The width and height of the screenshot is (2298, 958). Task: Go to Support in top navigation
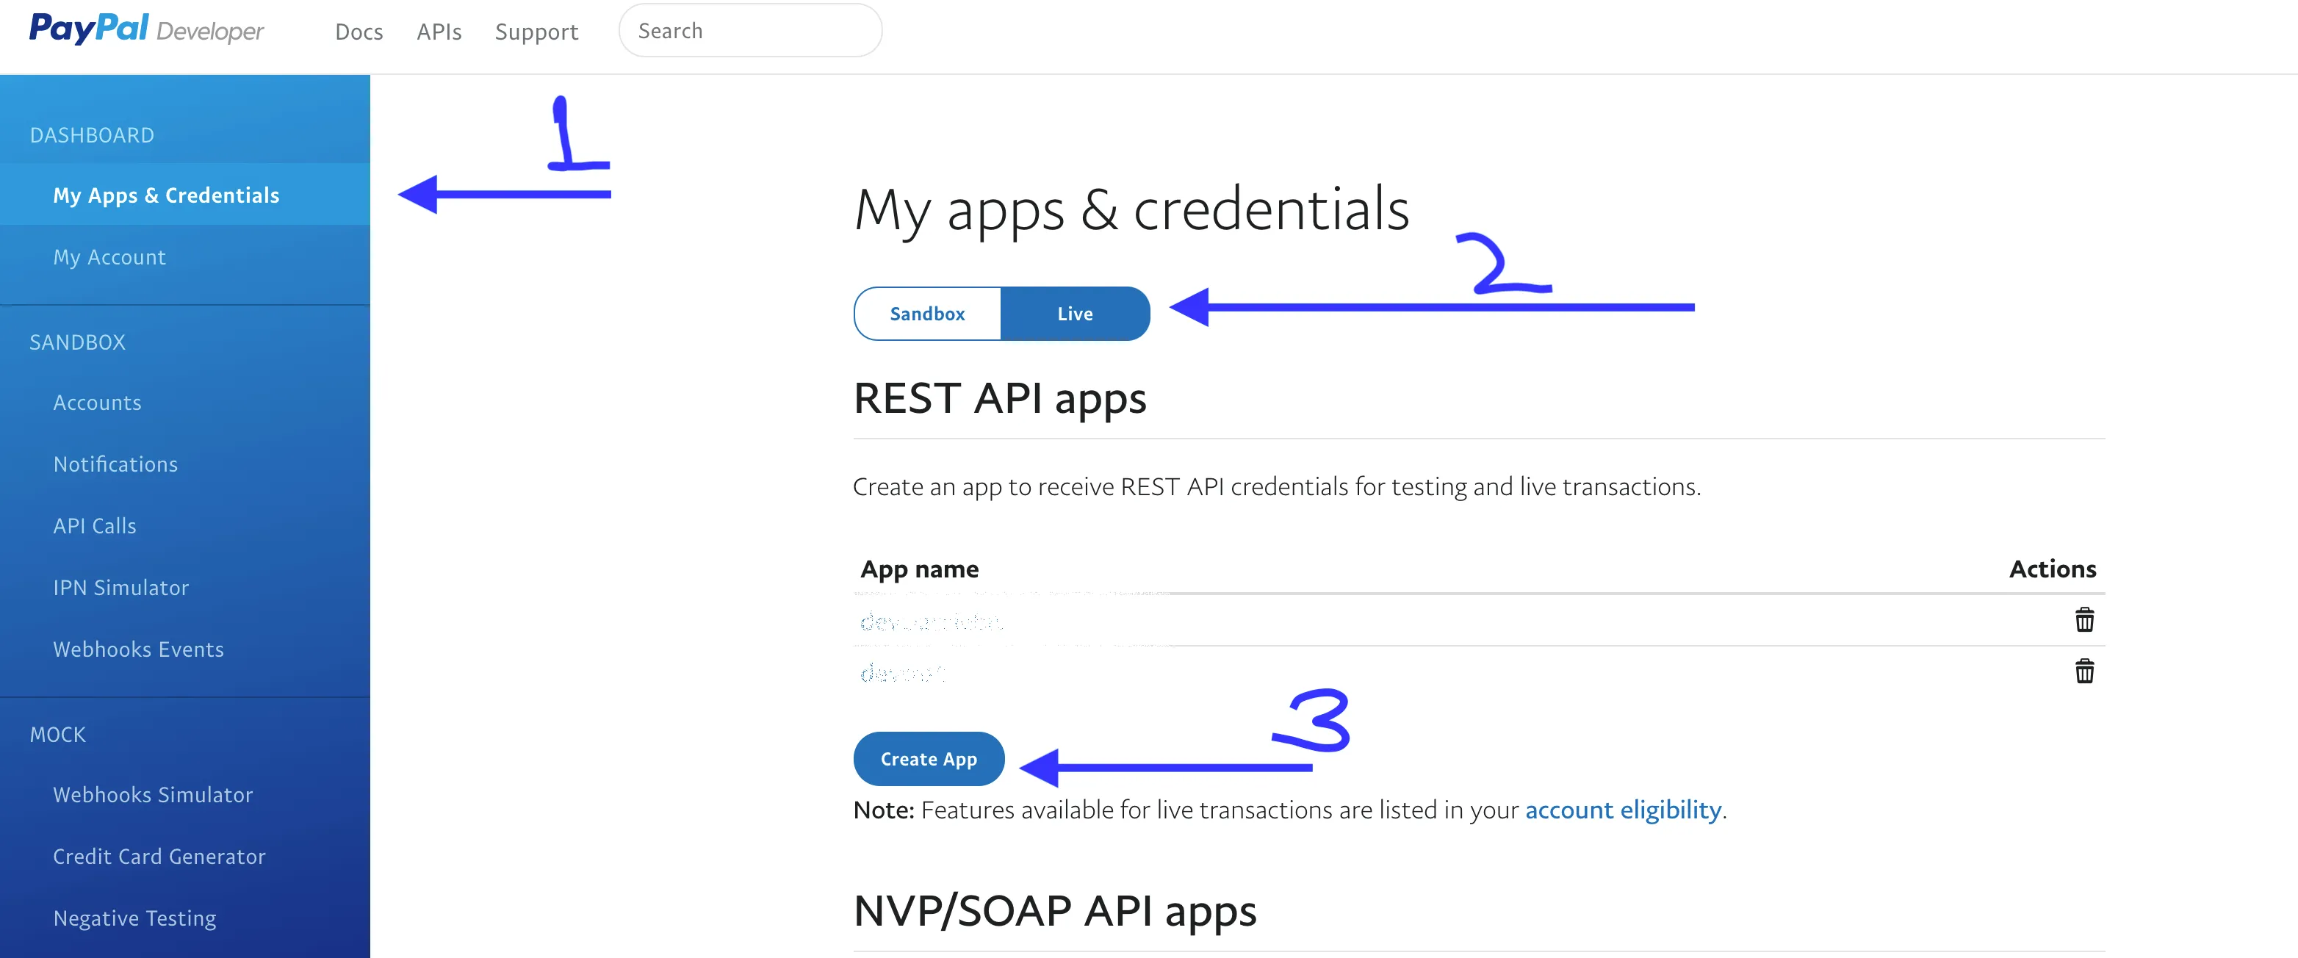pyautogui.click(x=536, y=32)
